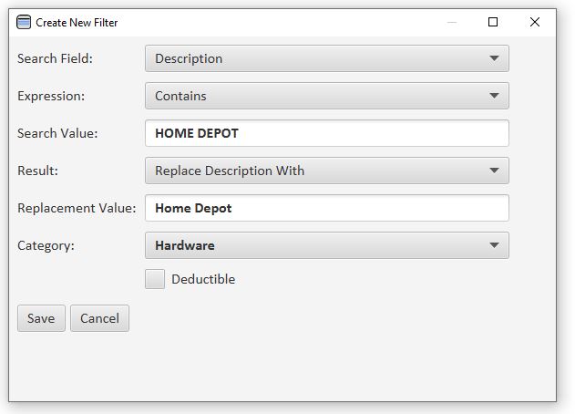Screen dimensions: 575x414
Task: Minimize the Create New Filter window
Action: (452, 23)
